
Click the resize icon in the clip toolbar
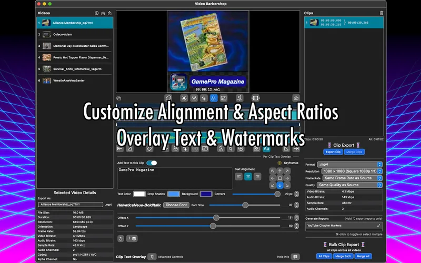click(x=205, y=148)
